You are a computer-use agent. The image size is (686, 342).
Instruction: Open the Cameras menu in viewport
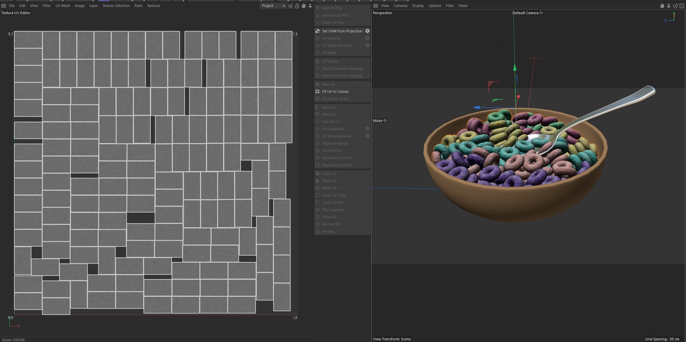coord(401,6)
